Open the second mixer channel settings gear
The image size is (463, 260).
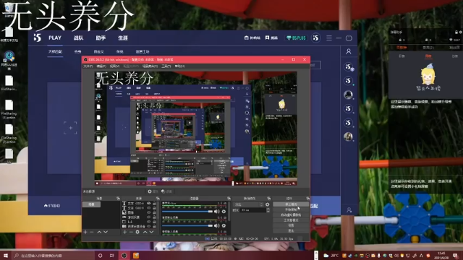click(224, 225)
